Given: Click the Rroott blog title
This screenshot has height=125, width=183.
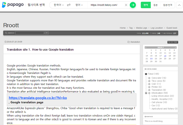Looking at the screenshot, I should (11, 25).
